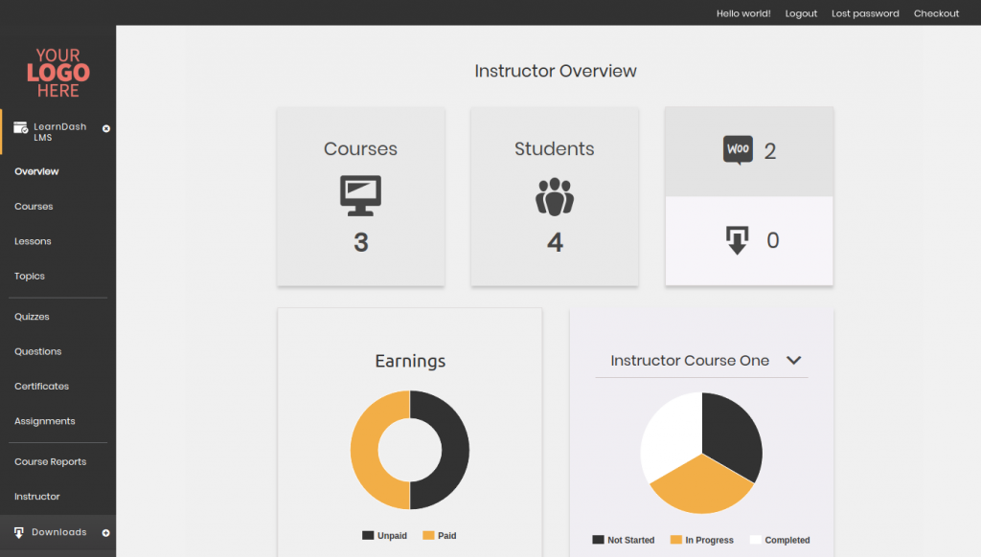Click the dark Unpaid donut segment
981x557 pixels.
point(455,450)
